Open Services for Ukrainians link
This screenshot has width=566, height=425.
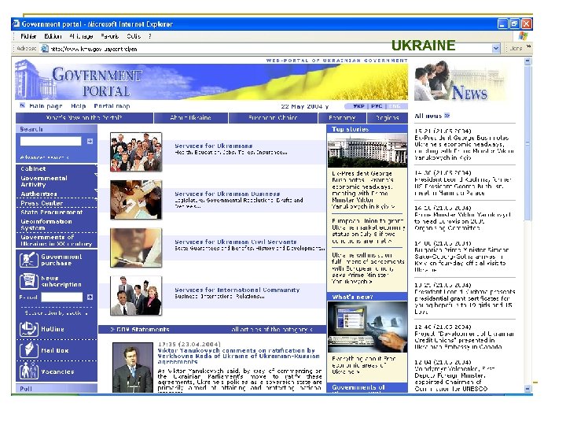pyautogui.click(x=213, y=146)
